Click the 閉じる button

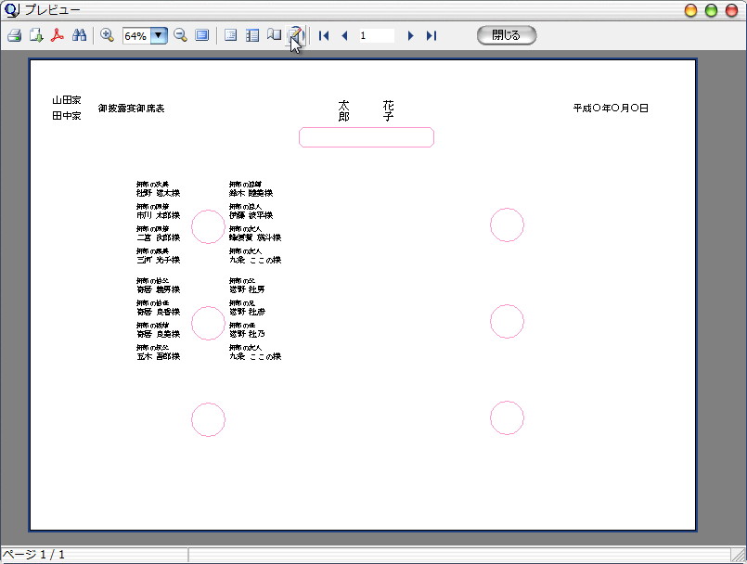(507, 35)
